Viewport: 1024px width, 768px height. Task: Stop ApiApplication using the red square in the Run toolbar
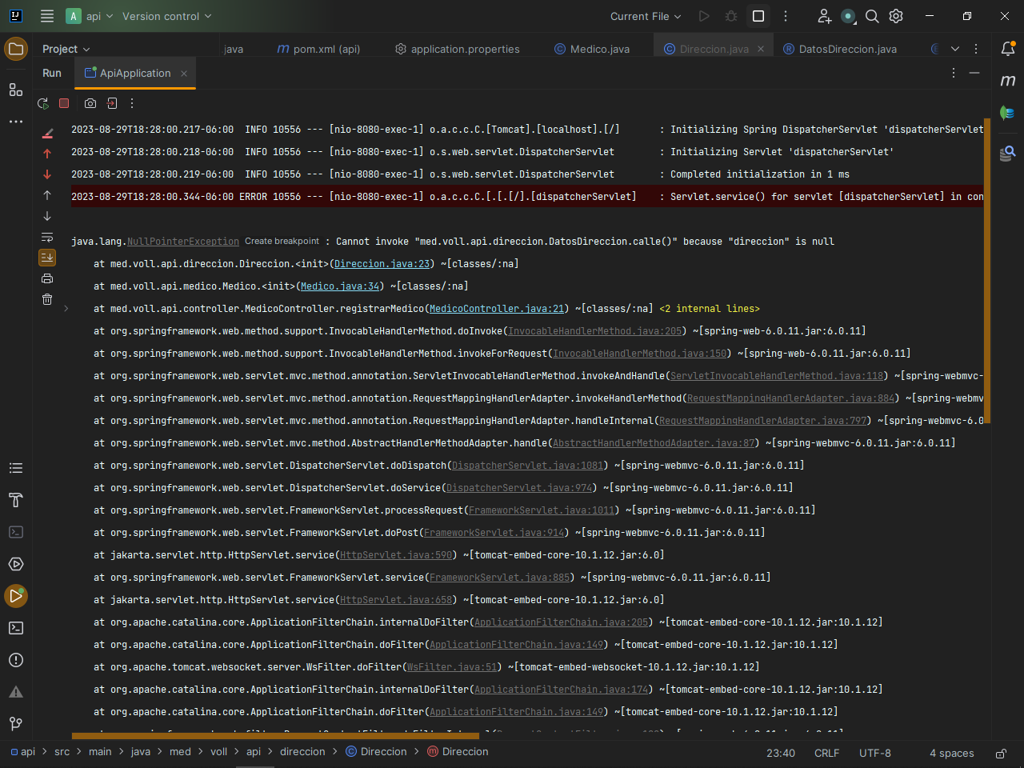(64, 103)
